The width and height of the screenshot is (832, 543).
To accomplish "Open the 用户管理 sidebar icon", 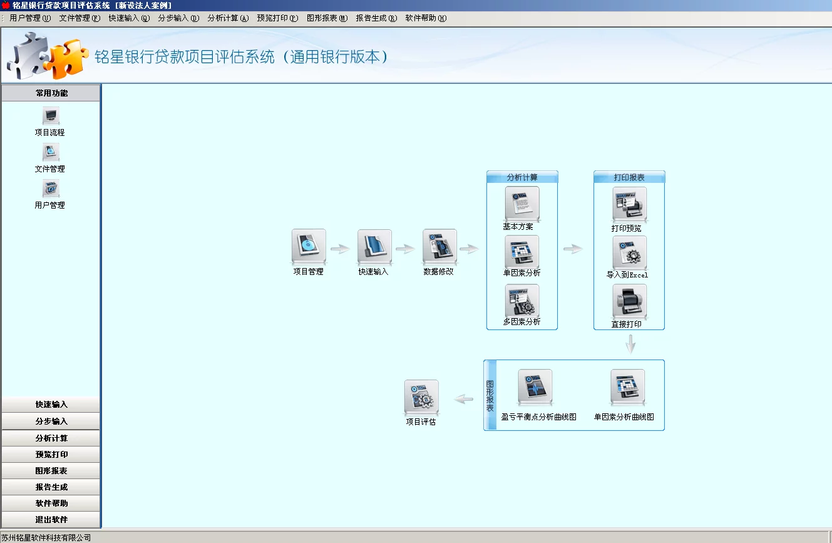I will [x=51, y=189].
